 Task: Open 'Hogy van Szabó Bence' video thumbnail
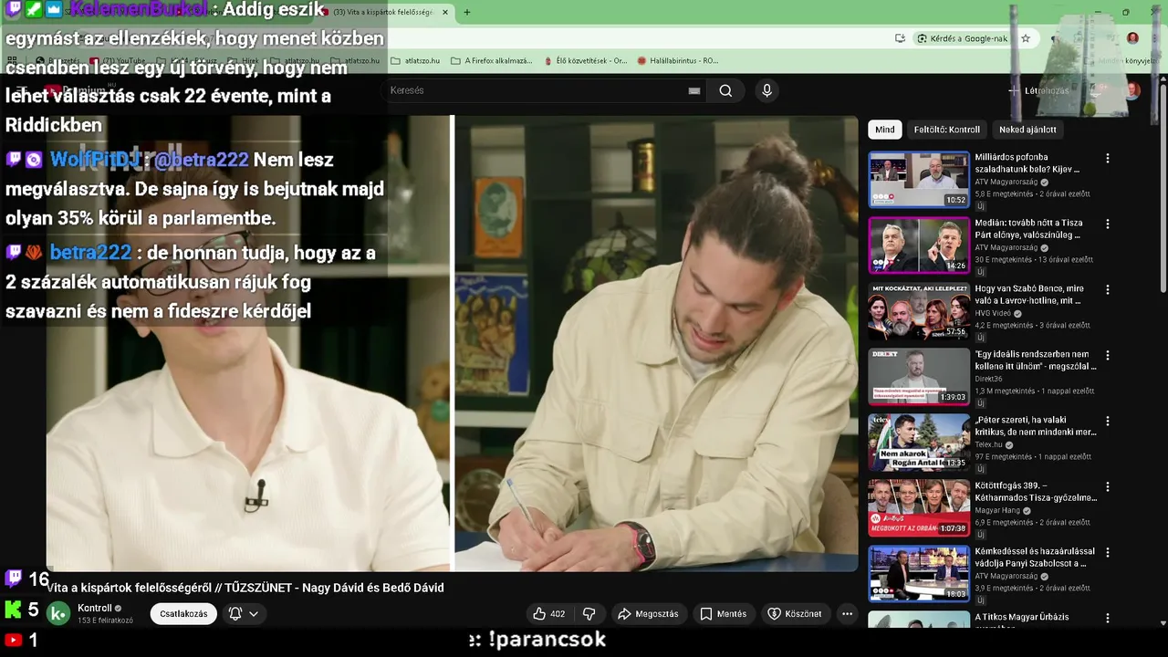pos(919,311)
